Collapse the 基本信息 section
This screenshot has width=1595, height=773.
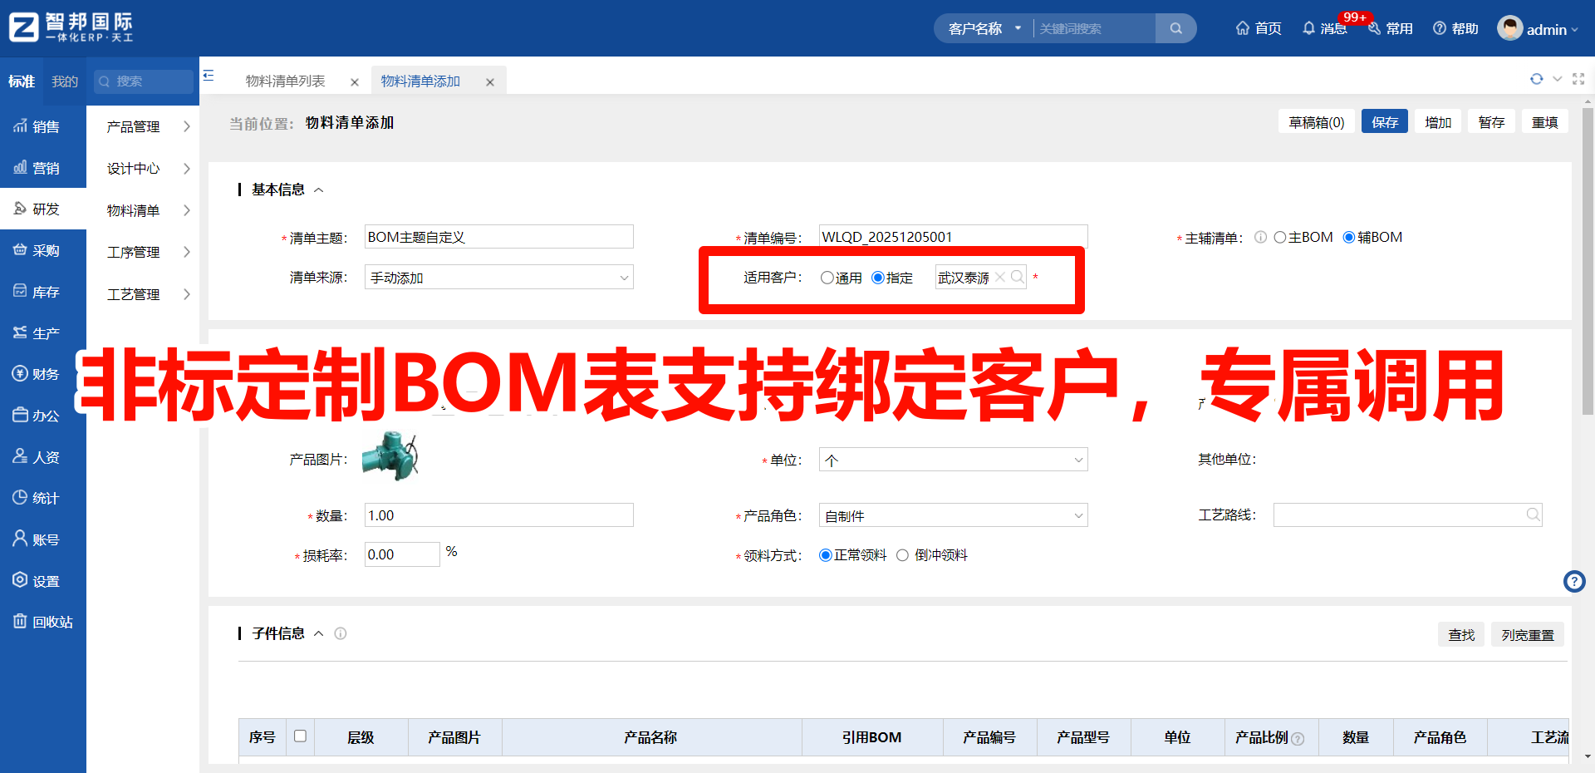(x=319, y=190)
